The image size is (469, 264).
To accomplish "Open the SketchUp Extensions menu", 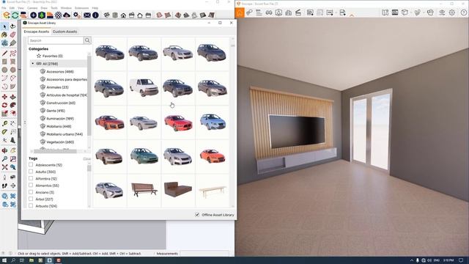I will tap(81, 8).
